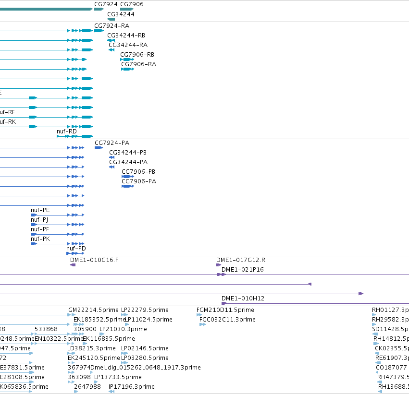Click the 305900 feature label
The image size is (409, 394).
(x=85, y=329)
